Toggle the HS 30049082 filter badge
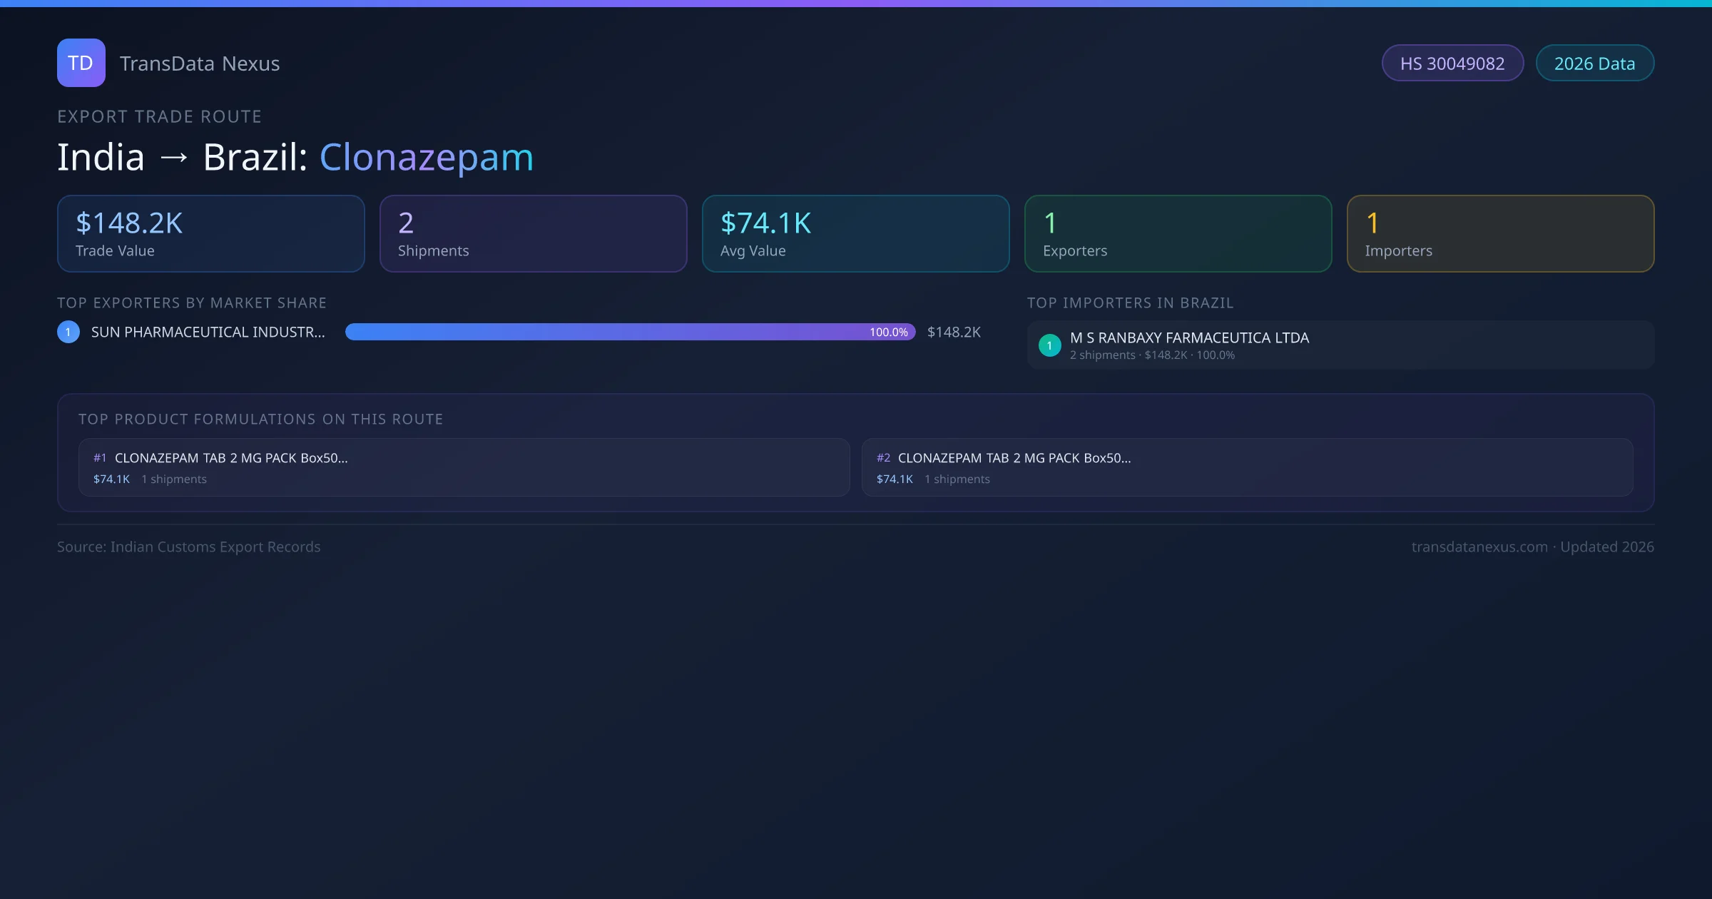1712x899 pixels. [1452, 63]
